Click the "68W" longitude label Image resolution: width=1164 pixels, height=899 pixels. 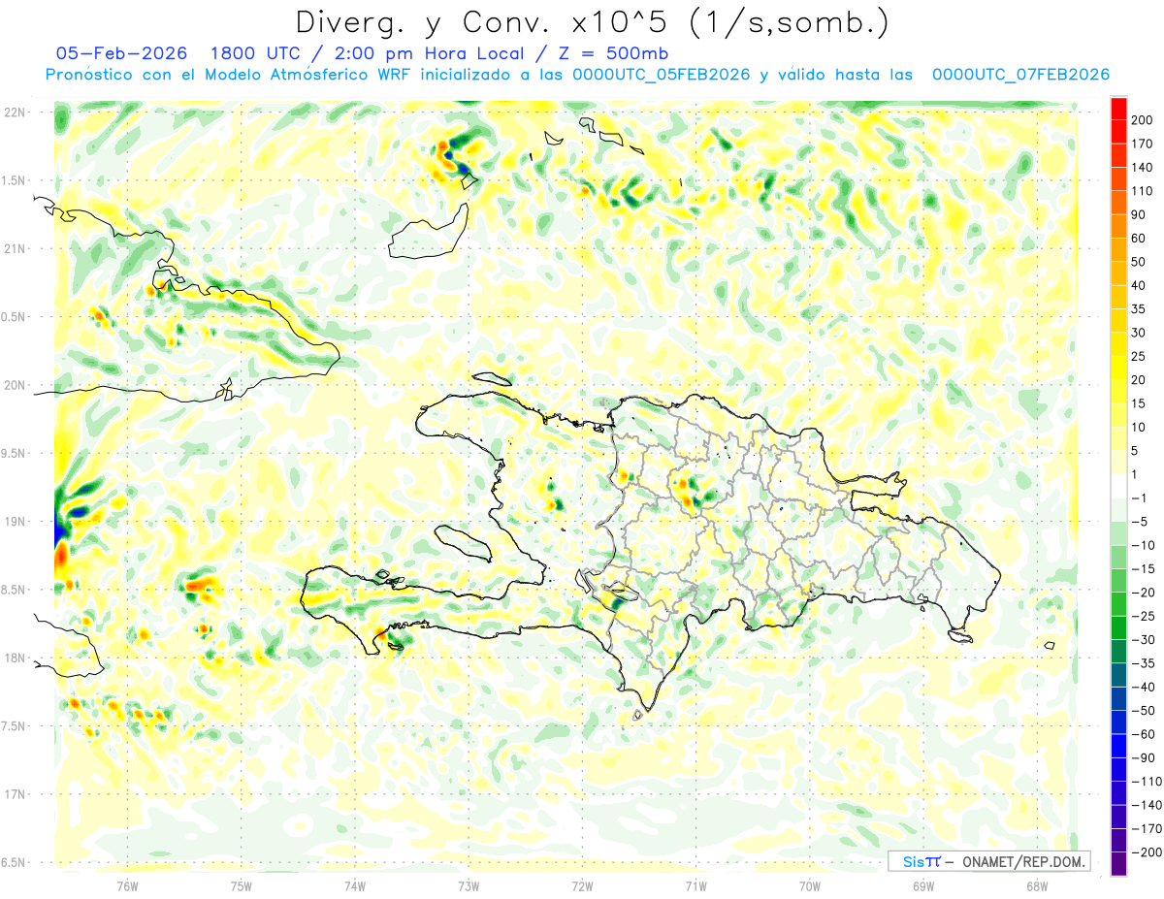1037,884
